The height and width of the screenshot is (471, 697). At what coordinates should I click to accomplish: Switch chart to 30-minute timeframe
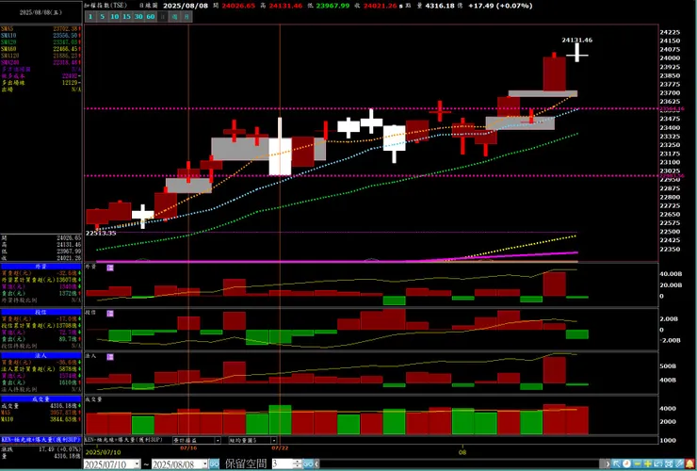[x=138, y=16]
